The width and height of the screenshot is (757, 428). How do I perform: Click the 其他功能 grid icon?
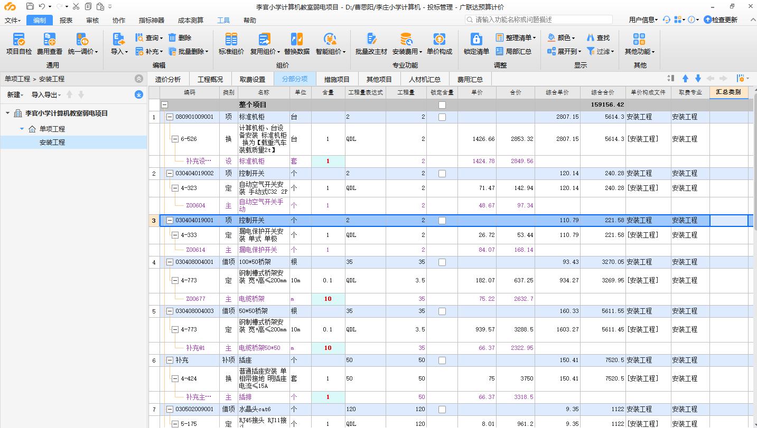[639, 39]
